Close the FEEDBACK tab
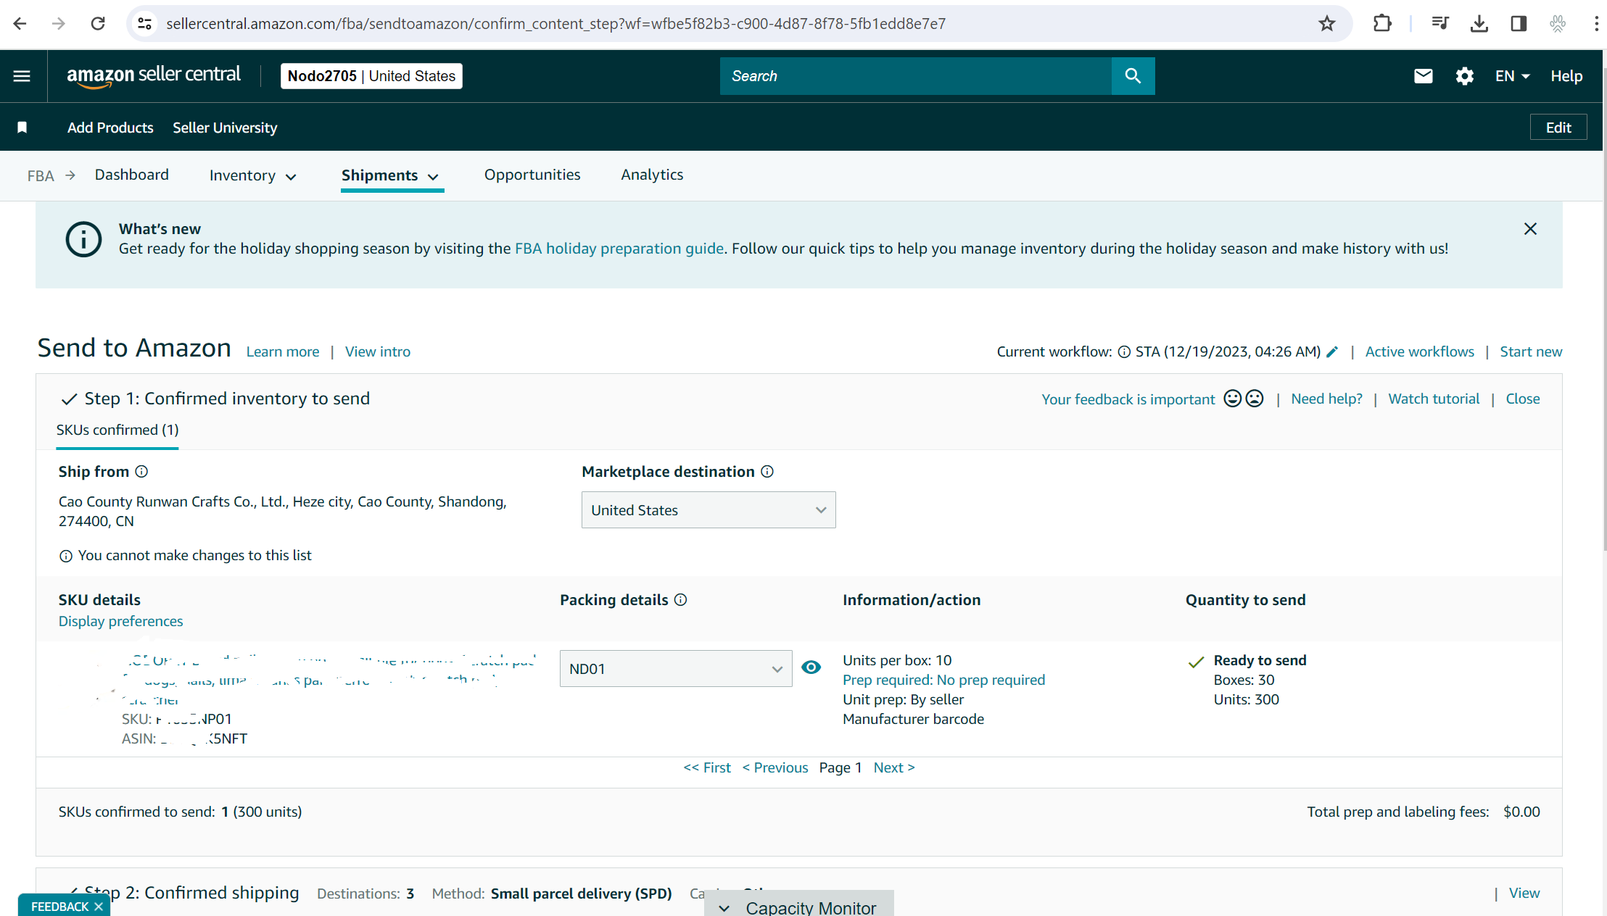This screenshot has width=1607, height=916. click(x=99, y=907)
